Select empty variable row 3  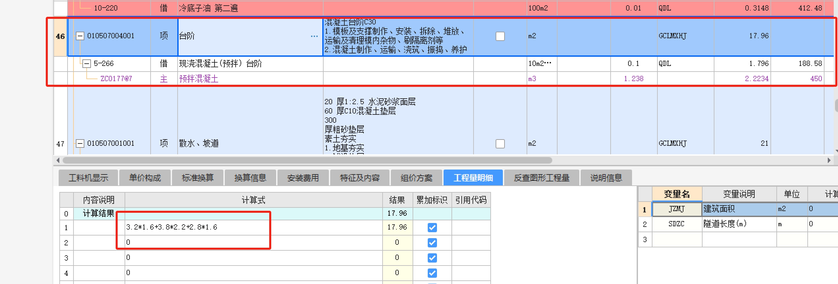[x=738, y=239]
